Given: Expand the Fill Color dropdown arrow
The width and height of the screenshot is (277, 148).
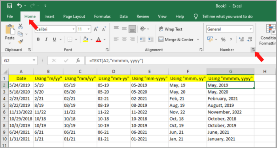Looking at the screenshot, I should [91, 39].
